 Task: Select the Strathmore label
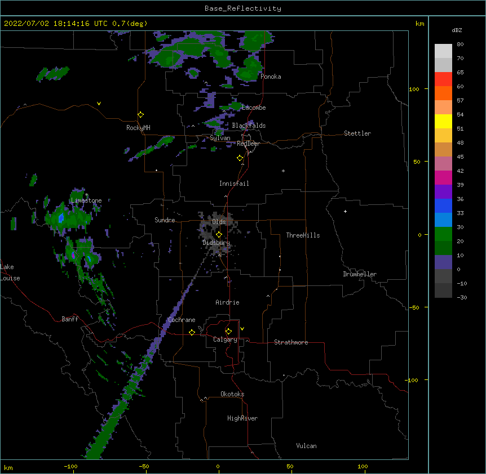[291, 342]
